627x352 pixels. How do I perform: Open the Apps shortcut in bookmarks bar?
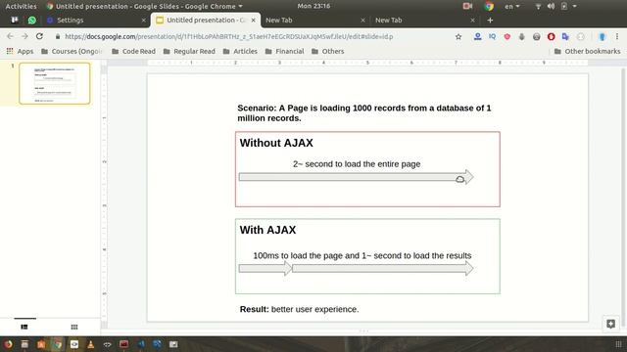point(20,51)
